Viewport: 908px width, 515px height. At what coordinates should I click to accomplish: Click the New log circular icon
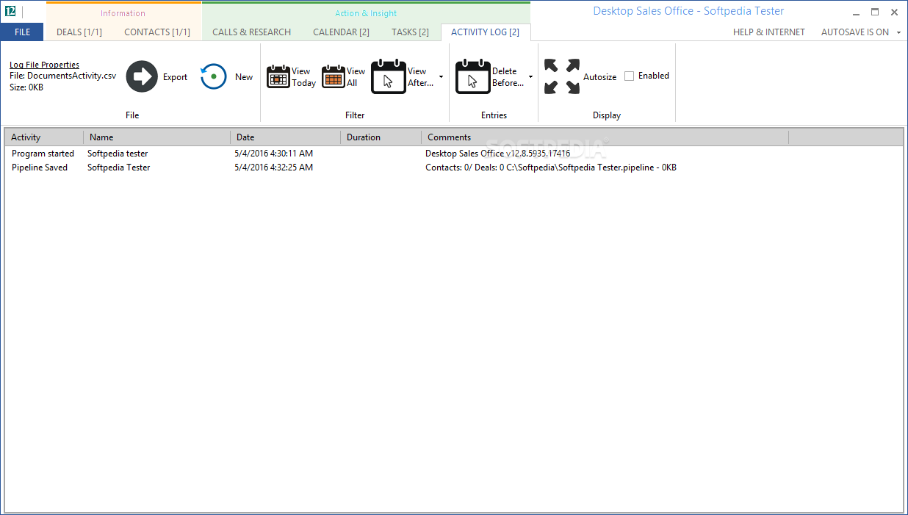[214, 76]
